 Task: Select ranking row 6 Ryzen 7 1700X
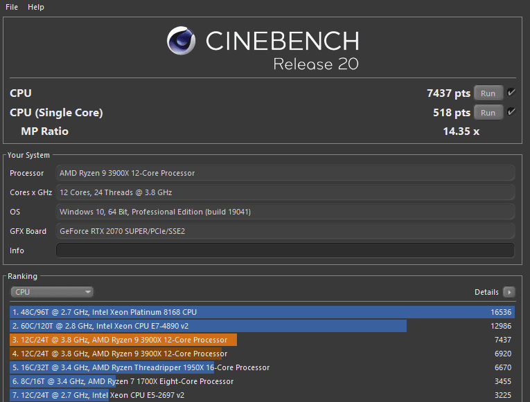pos(263,381)
